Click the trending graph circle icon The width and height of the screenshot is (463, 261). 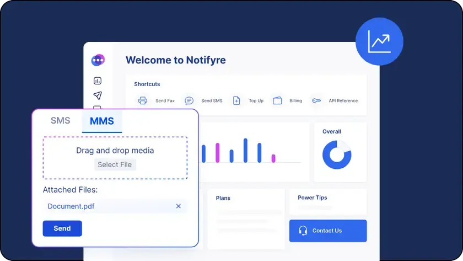coord(379,41)
